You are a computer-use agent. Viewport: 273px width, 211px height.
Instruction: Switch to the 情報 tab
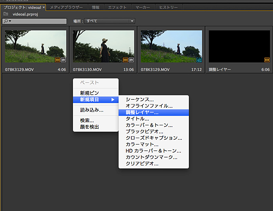pos(96,7)
